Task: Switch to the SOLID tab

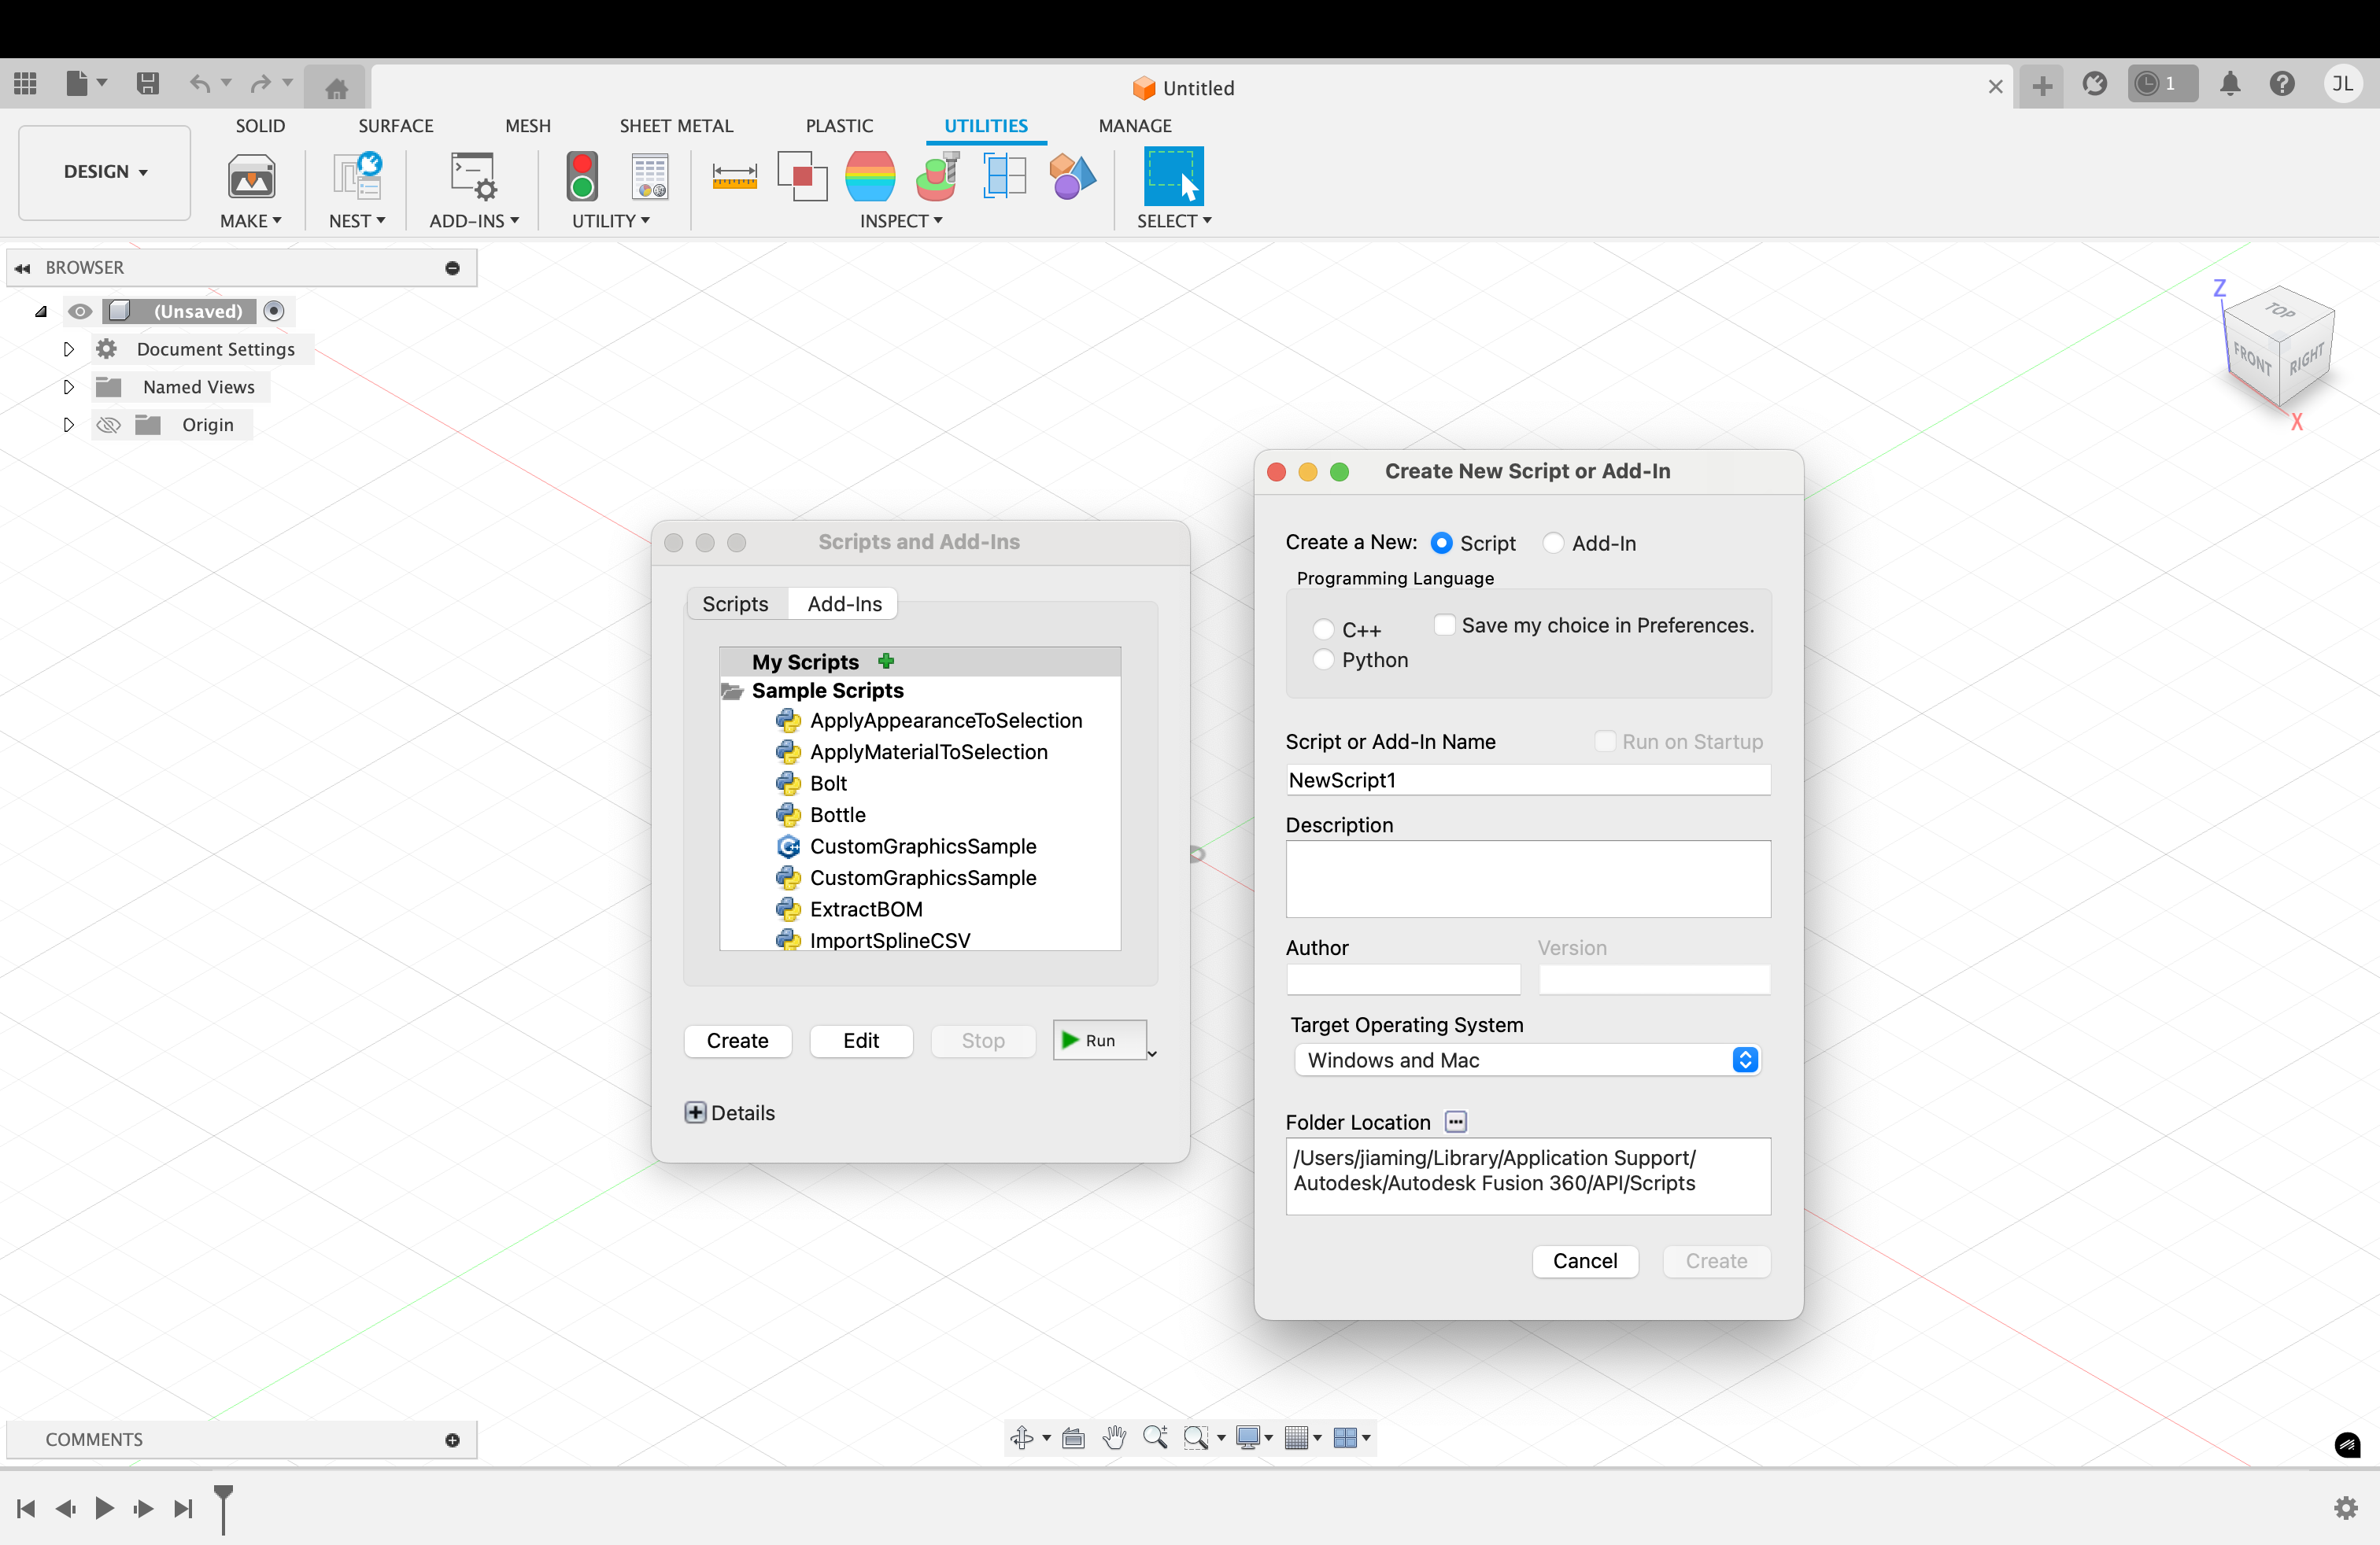Action: 260,126
